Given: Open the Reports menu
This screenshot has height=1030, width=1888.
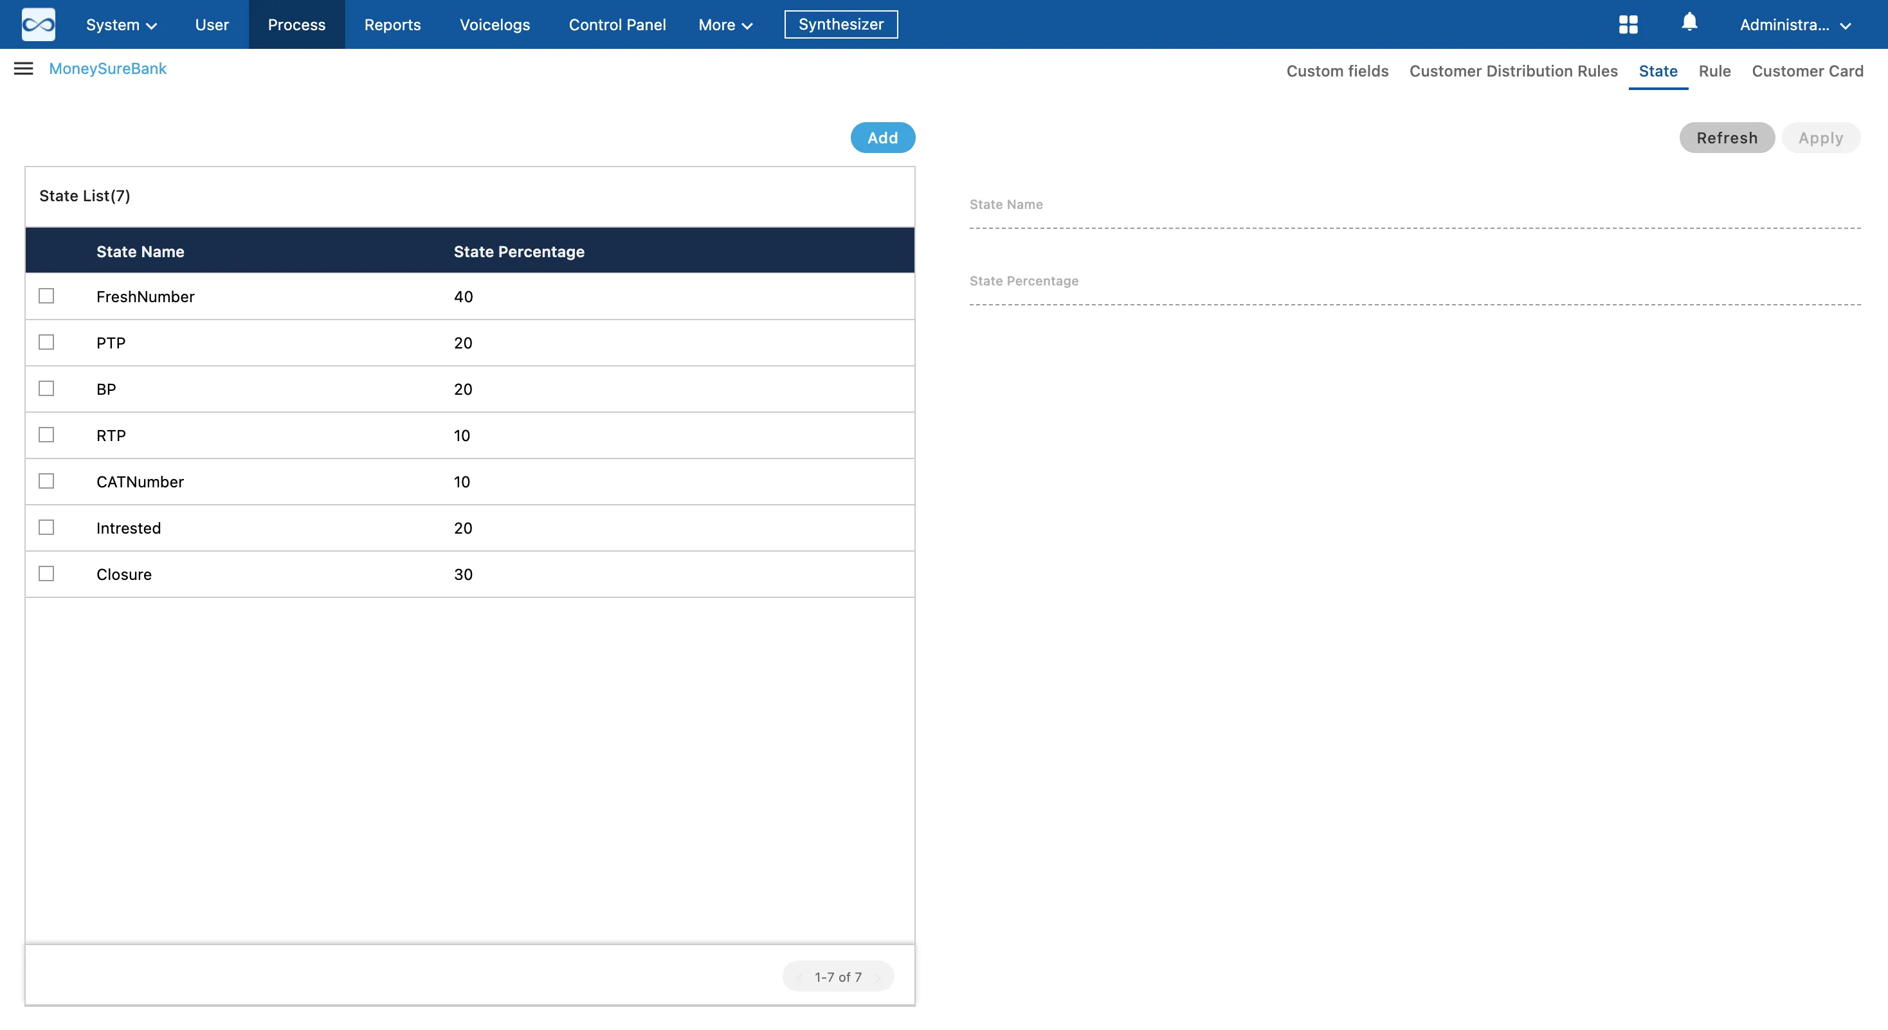Looking at the screenshot, I should tap(392, 25).
